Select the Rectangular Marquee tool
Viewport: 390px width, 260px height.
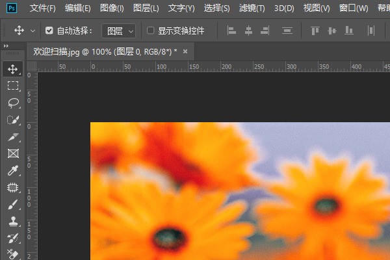click(13, 86)
